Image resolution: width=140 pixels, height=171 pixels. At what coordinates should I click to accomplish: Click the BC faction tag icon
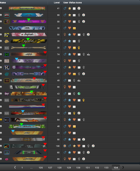pyautogui.click(x=7, y=35)
